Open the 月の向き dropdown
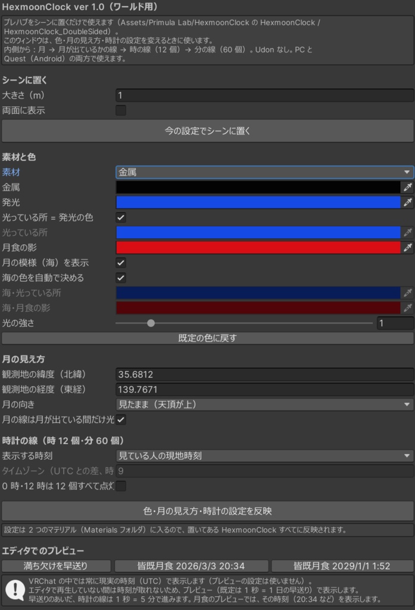 point(264,404)
